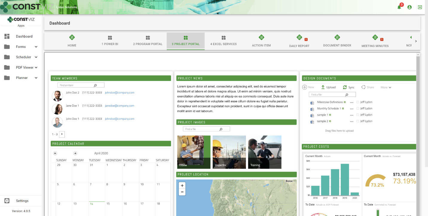Screen dimensions: 428x216
Task: Expand the More dropdown in Design Documents
Action: tap(386, 87)
